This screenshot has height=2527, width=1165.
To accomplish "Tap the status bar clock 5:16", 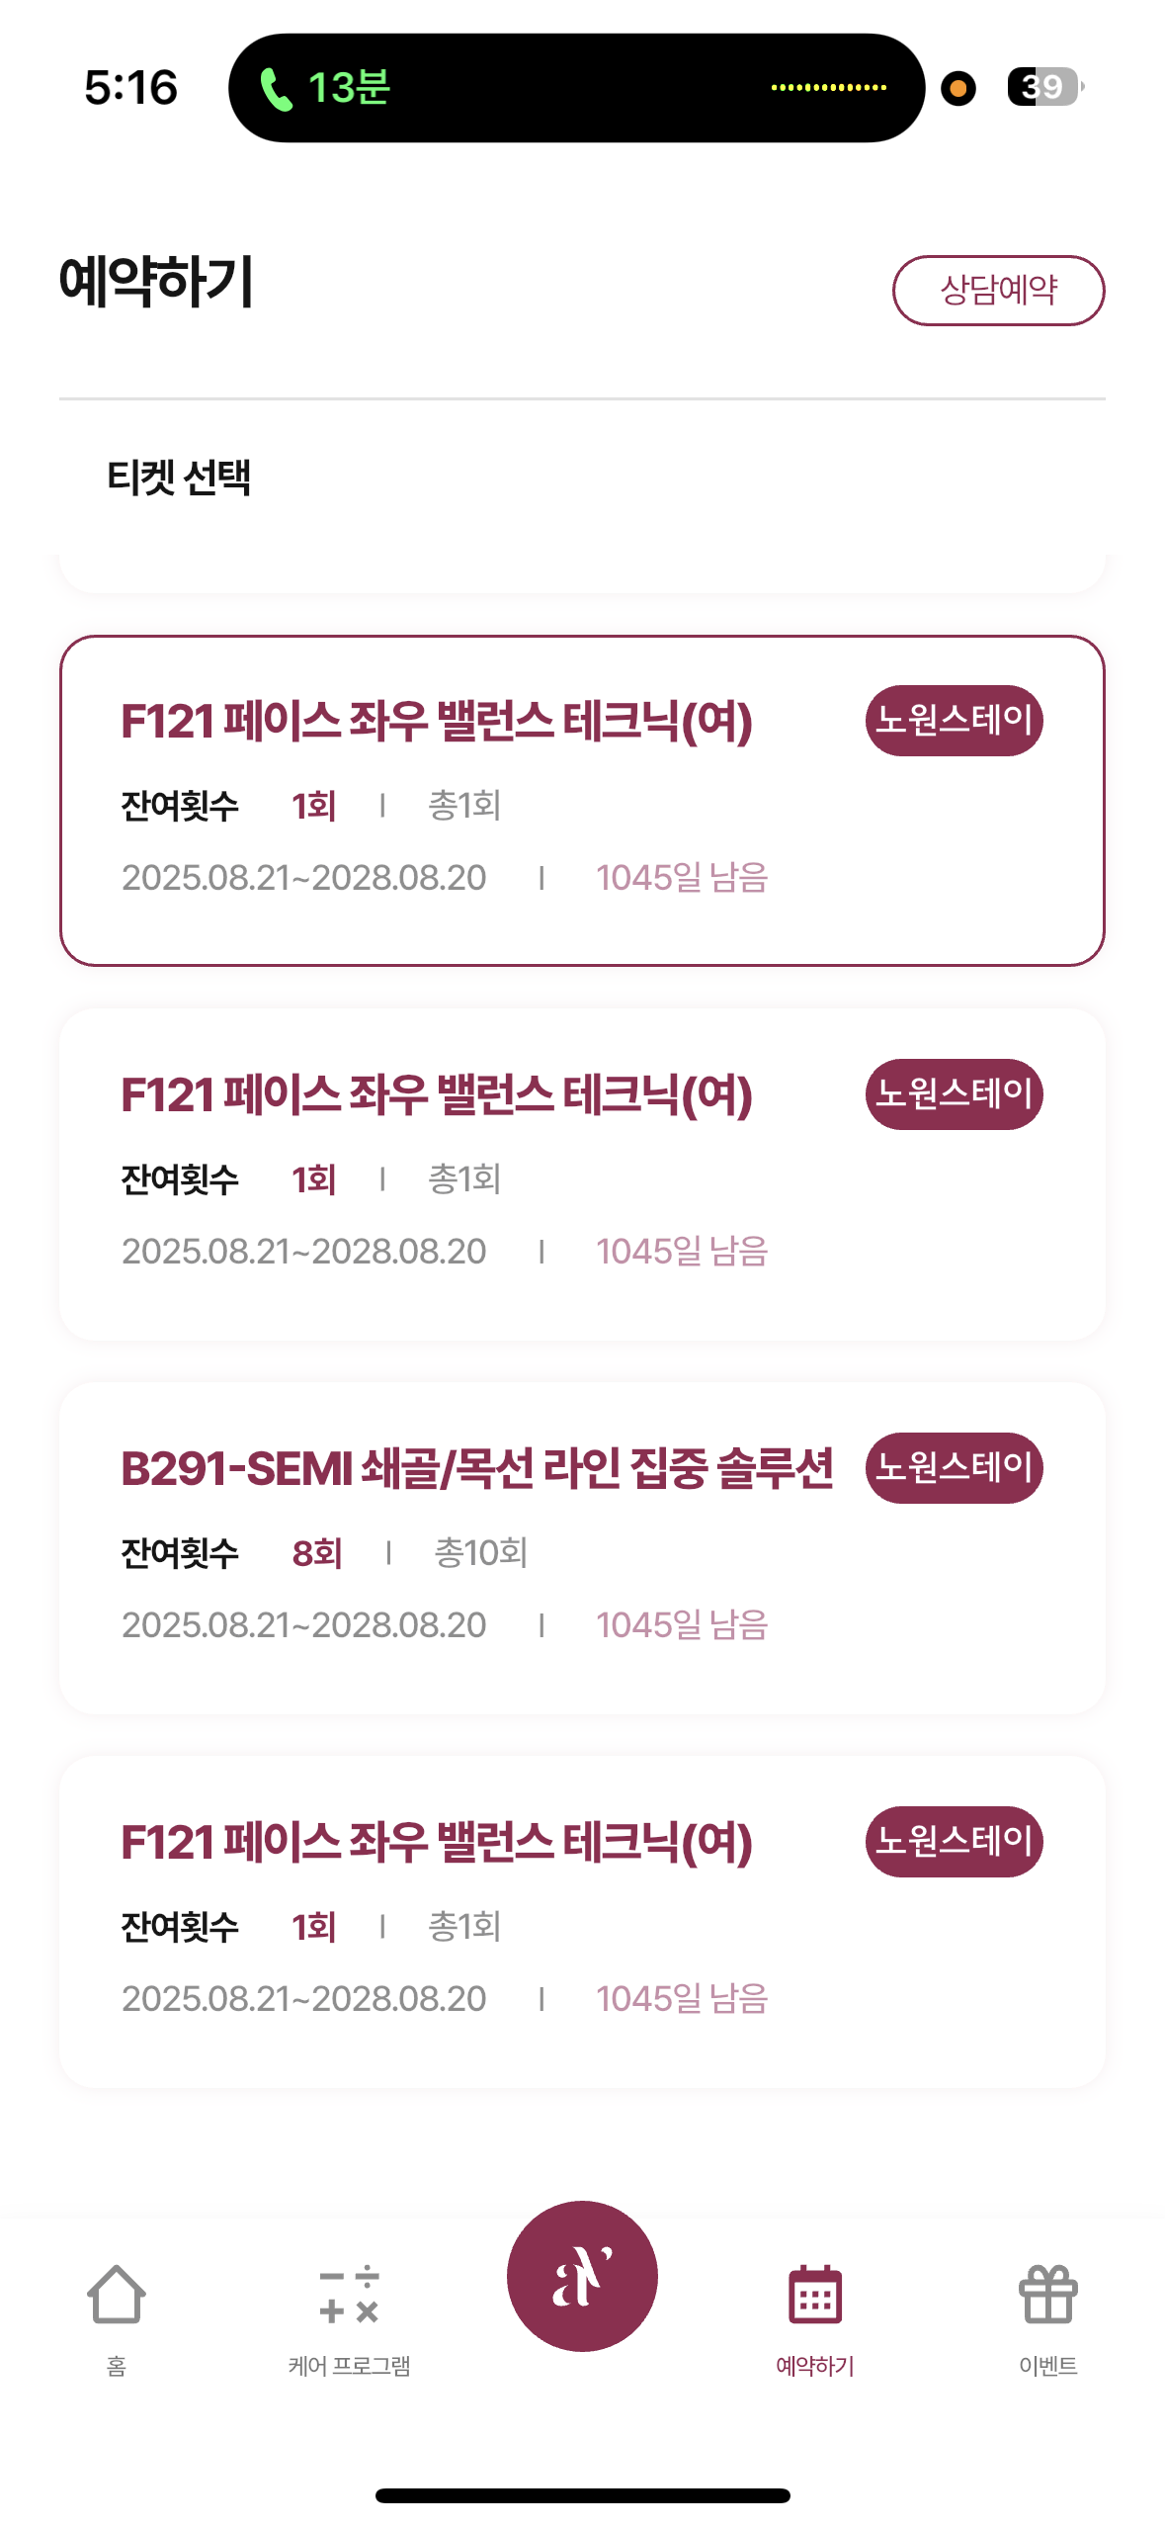I will coord(130,88).
